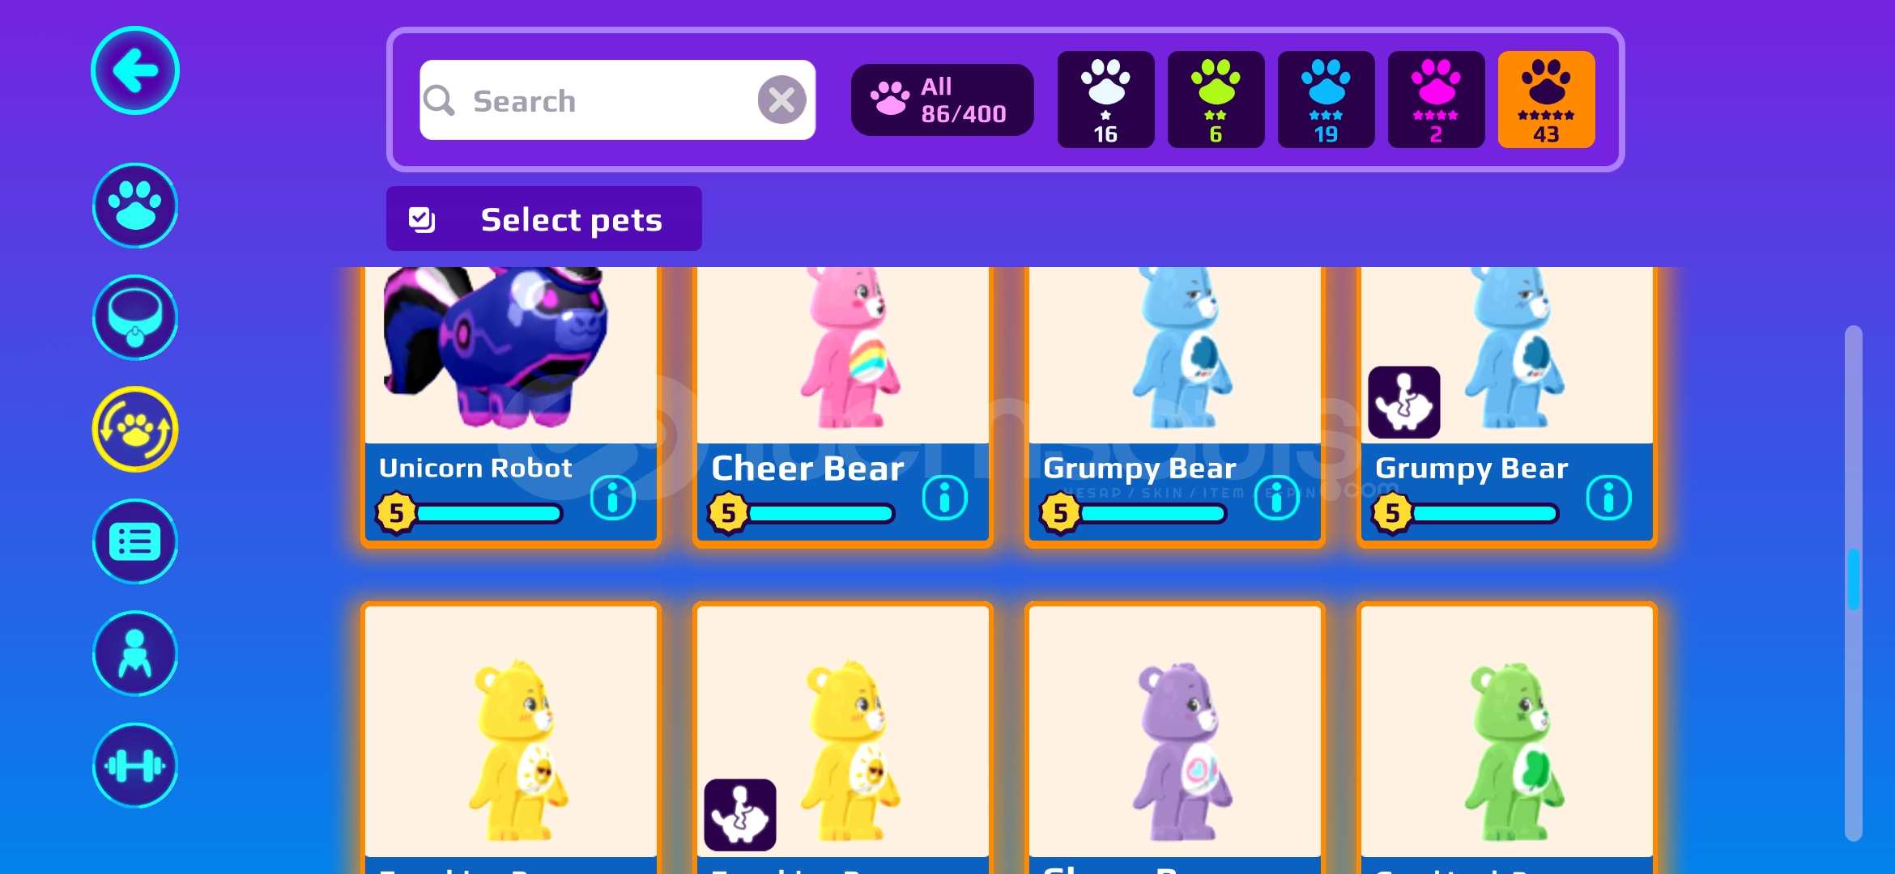1895x874 pixels.
Task: Toggle the Select pets checkbox button
Action: (x=544, y=218)
